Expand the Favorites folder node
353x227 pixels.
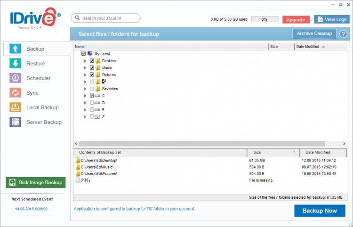coord(85,89)
